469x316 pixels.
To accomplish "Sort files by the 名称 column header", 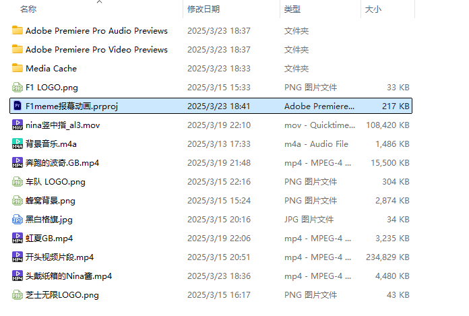I will coord(28,9).
